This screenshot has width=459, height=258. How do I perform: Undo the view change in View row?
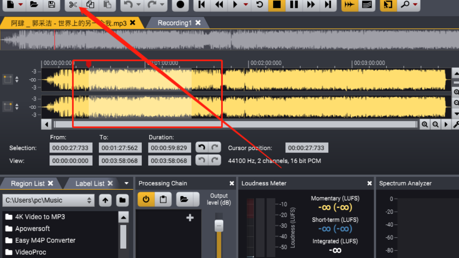click(x=202, y=160)
